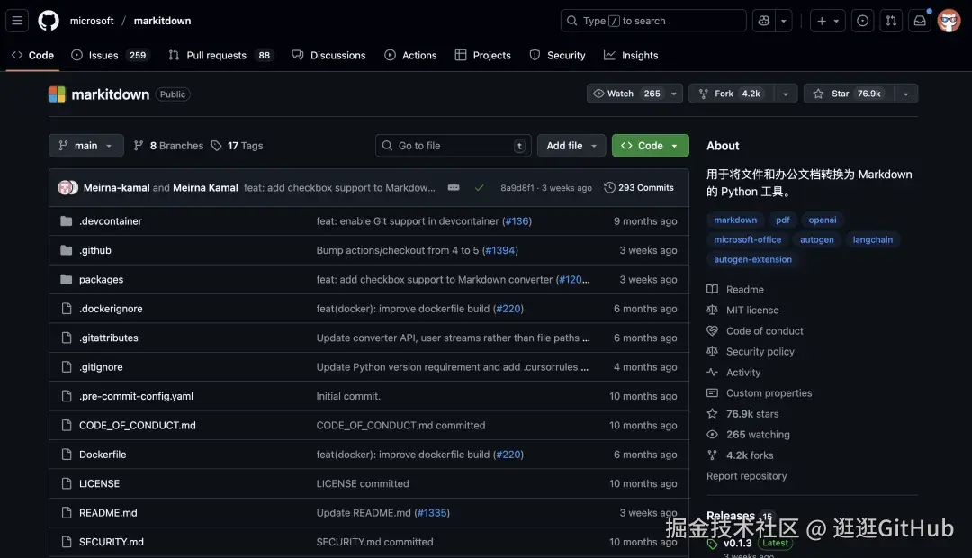Click the Dockerfile file icon

[67, 454]
